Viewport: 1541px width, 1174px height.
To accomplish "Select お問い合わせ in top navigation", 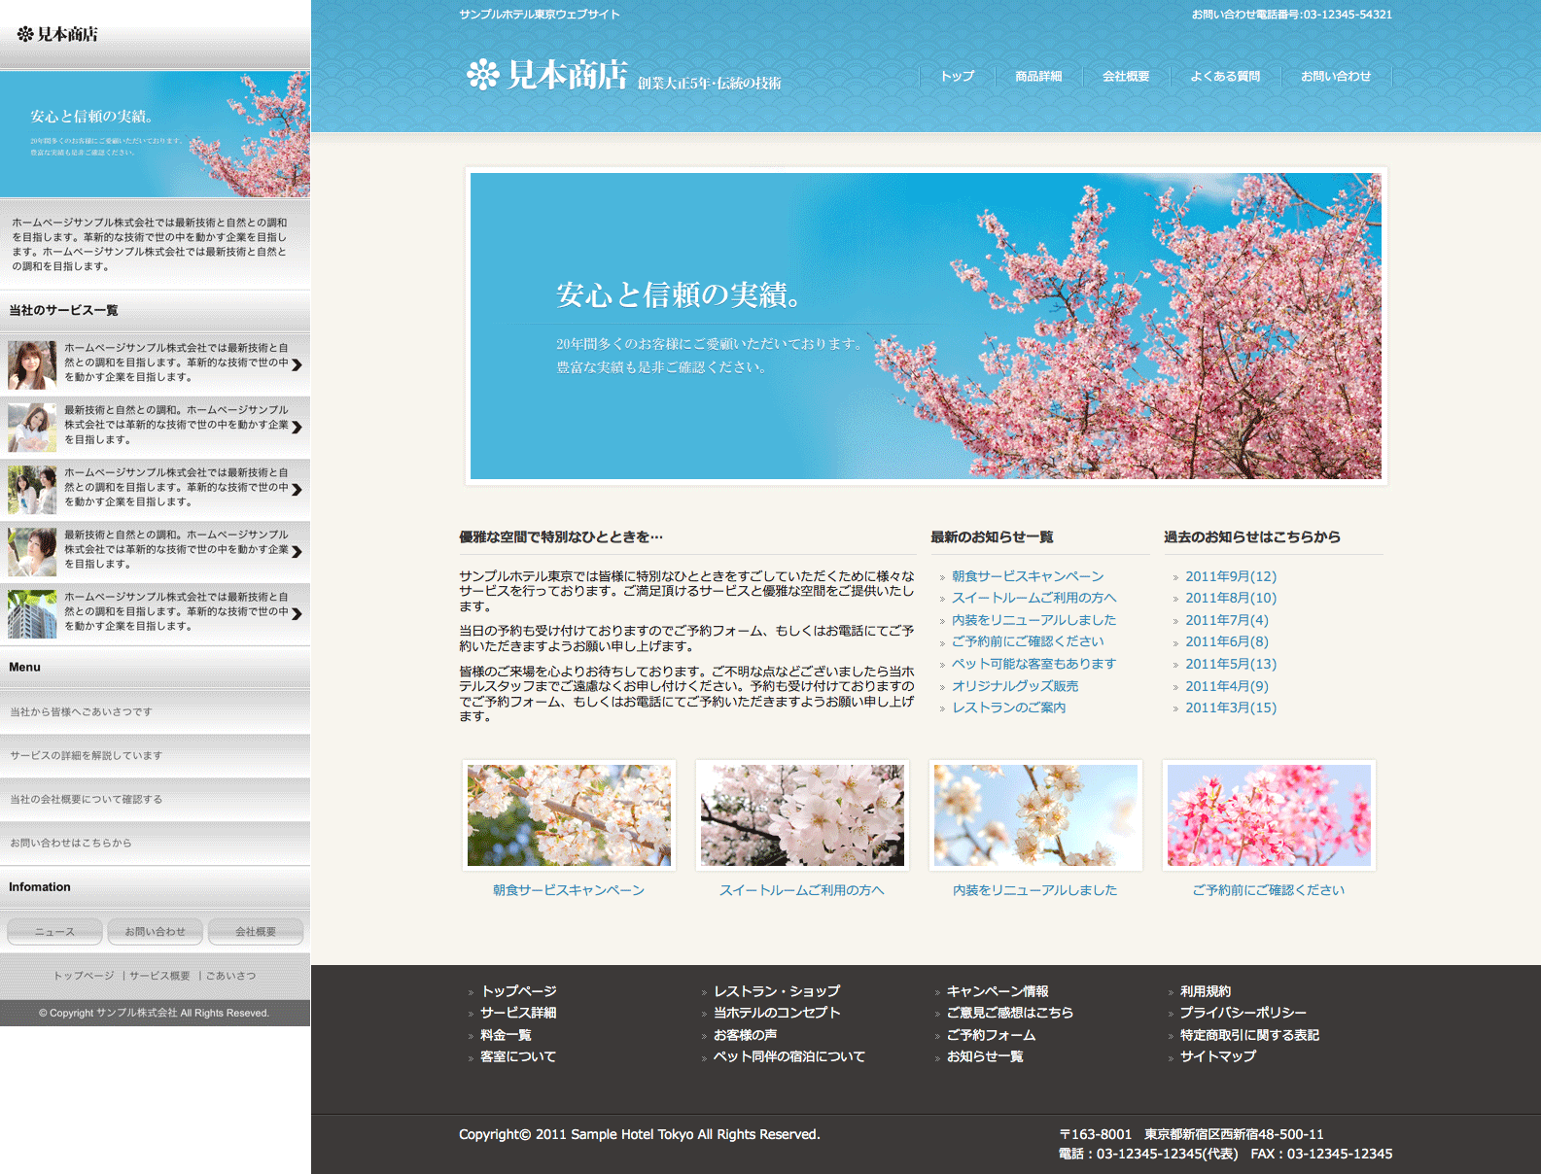I will point(1335,76).
